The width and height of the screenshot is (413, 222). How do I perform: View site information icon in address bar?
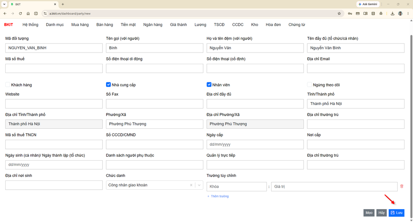[x=45, y=13]
